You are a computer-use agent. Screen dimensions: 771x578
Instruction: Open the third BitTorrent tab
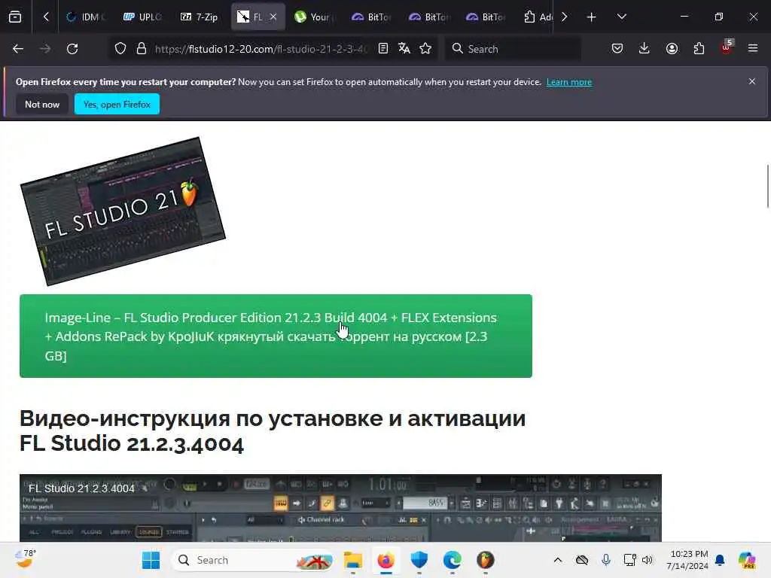(486, 17)
